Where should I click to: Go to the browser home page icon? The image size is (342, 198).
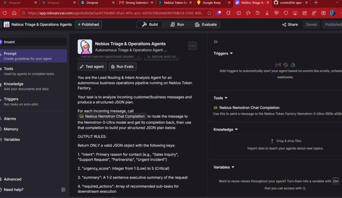tap(14, 13)
